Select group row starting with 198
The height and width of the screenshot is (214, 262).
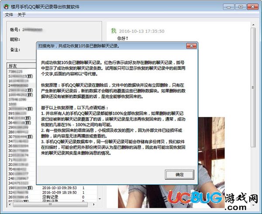click(21, 188)
